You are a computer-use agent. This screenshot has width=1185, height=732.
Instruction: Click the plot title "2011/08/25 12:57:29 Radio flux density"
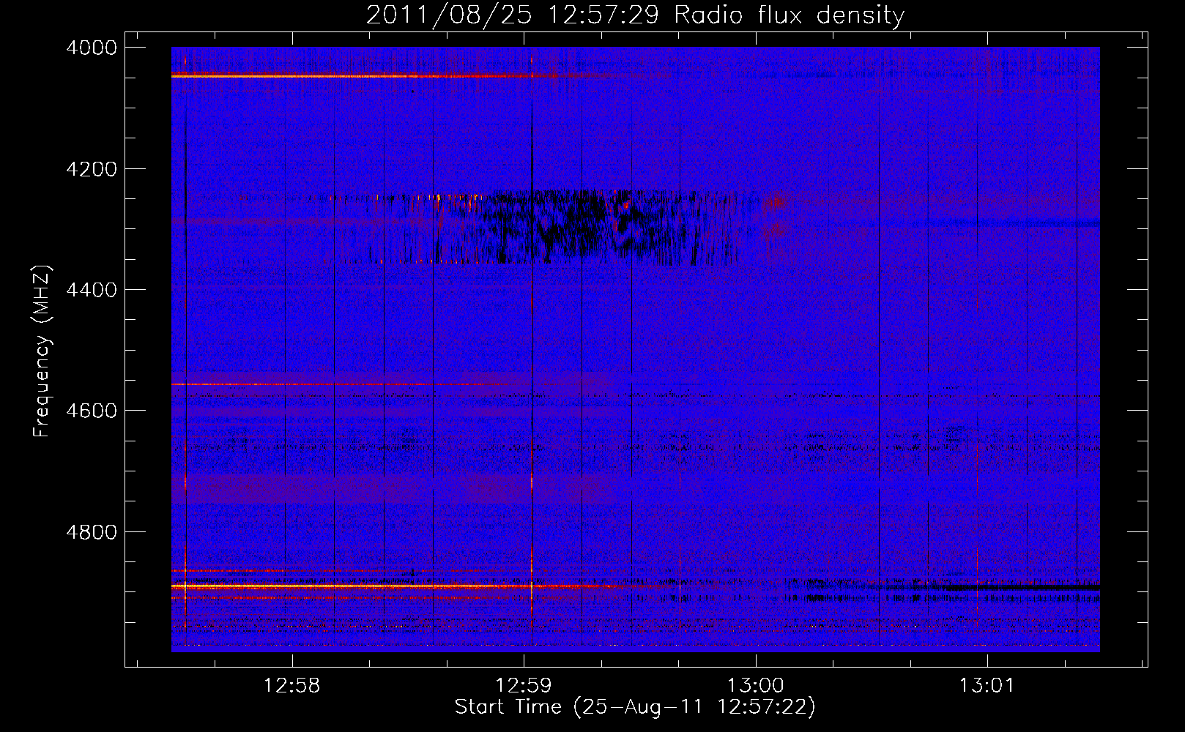tap(635, 15)
